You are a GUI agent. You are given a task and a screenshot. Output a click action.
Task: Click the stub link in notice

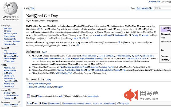(61, 96)
